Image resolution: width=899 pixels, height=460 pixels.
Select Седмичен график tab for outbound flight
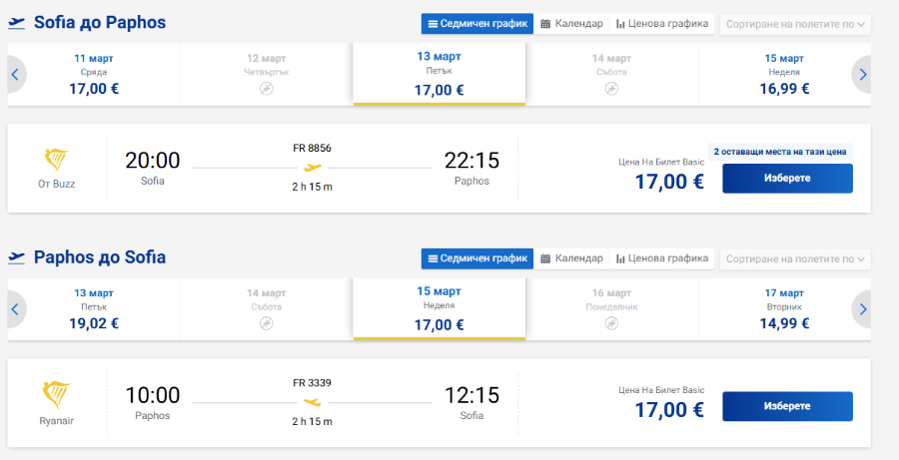pos(477,24)
